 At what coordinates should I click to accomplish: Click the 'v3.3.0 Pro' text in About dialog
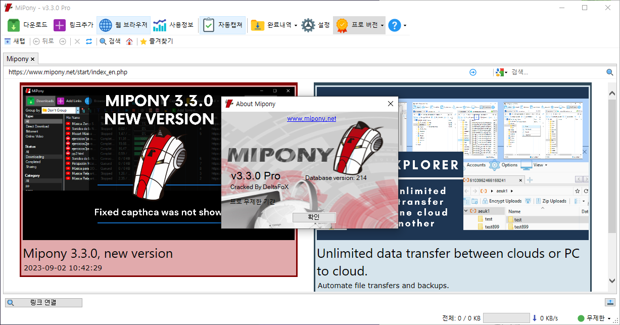click(255, 176)
